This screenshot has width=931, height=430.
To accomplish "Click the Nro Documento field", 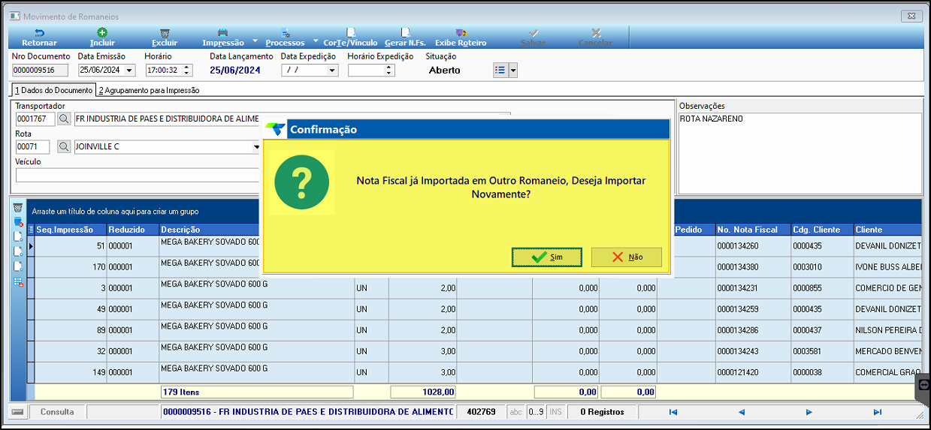I will click(x=40, y=71).
